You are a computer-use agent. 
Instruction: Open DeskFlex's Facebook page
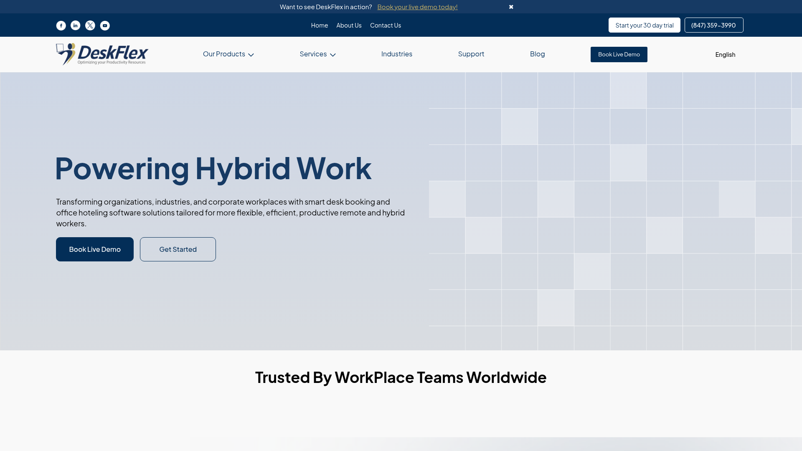pyautogui.click(x=61, y=25)
